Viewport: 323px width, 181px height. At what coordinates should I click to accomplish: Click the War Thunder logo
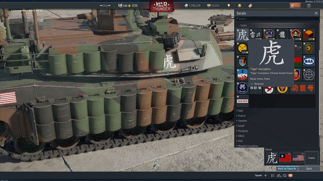161,6
